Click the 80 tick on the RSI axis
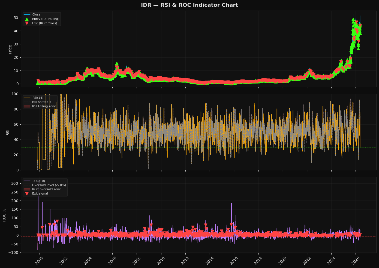 click(x=16, y=109)
